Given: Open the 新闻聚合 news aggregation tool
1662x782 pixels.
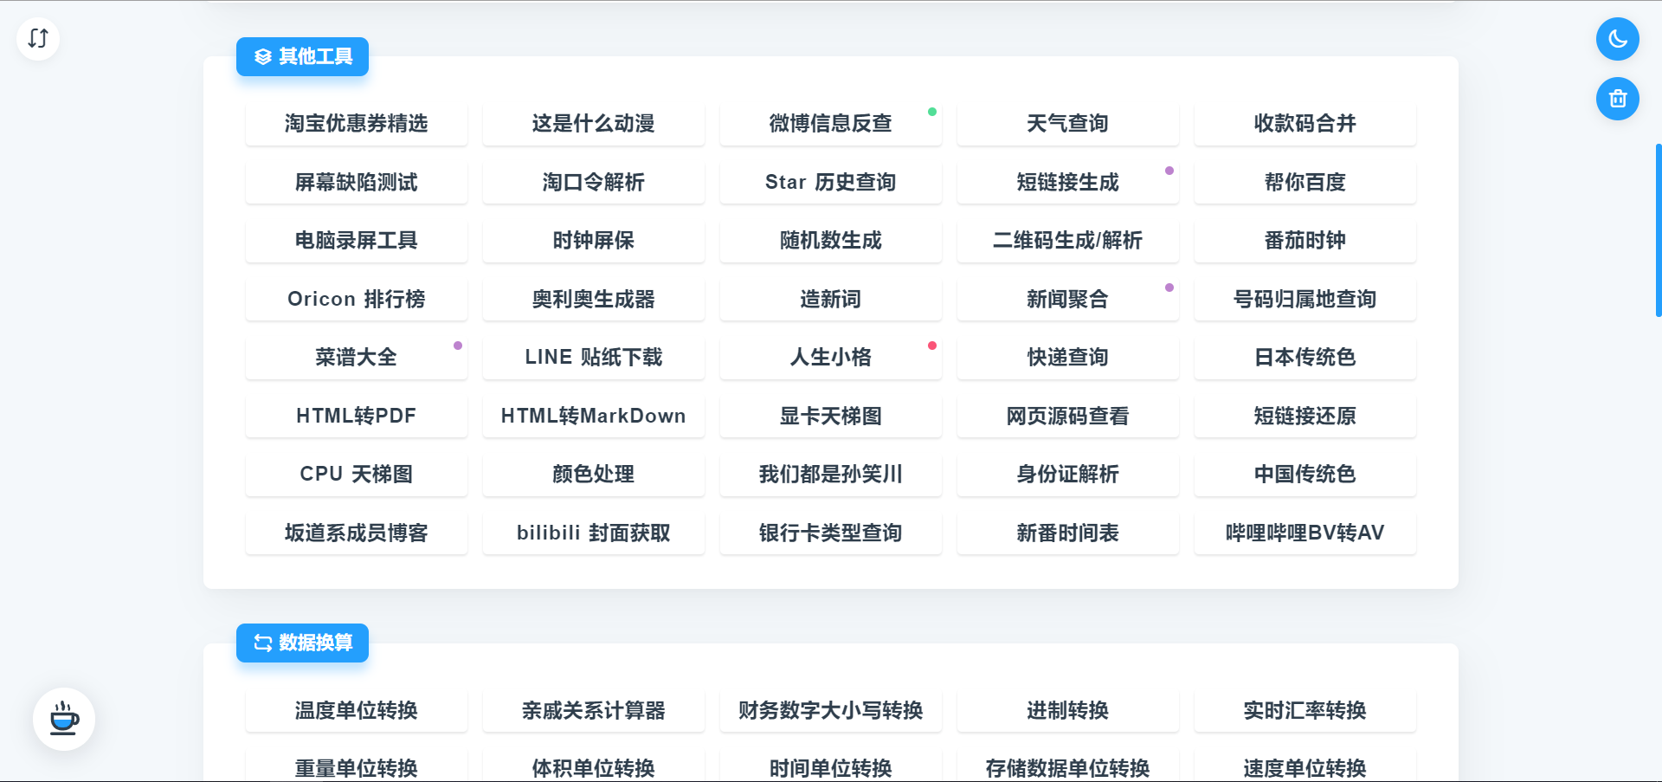Looking at the screenshot, I should click(1067, 299).
